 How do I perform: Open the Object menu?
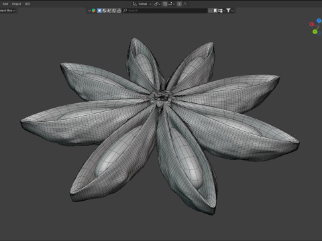tap(16, 4)
